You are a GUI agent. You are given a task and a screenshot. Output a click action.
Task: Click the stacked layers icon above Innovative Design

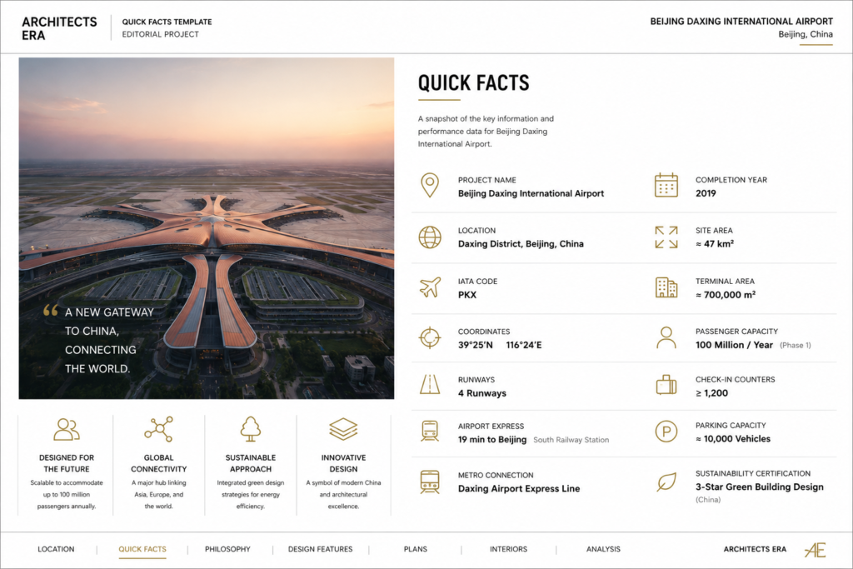point(343,429)
